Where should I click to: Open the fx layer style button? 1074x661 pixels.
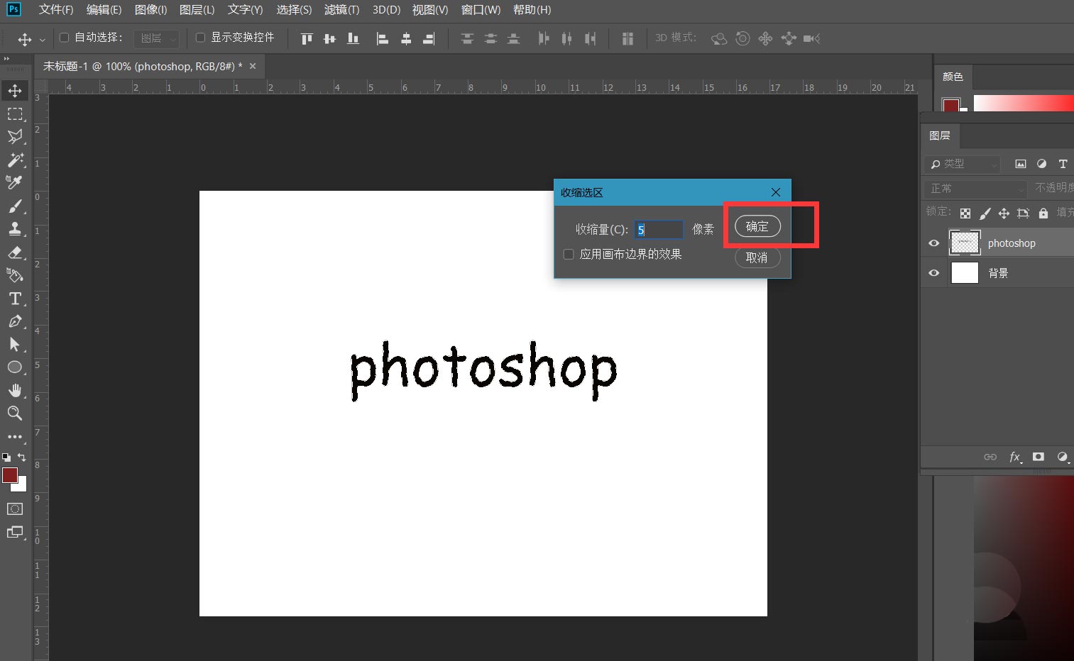point(1015,457)
